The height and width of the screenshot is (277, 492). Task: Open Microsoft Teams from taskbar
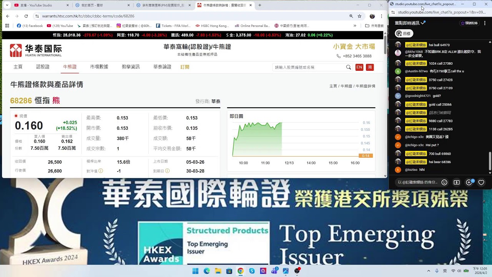pyautogui.click(x=274, y=271)
